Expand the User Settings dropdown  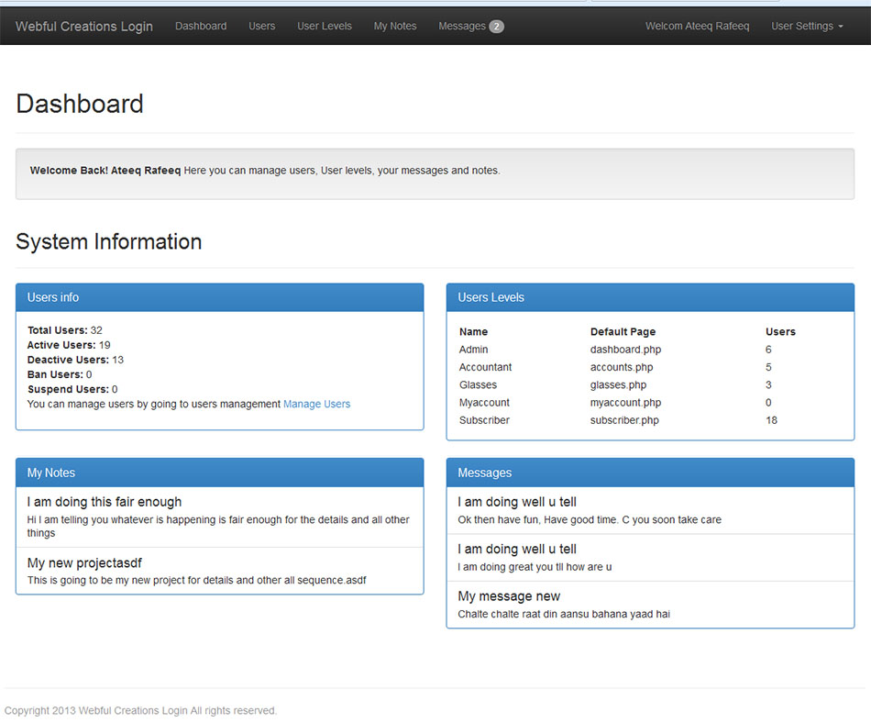[x=802, y=27]
